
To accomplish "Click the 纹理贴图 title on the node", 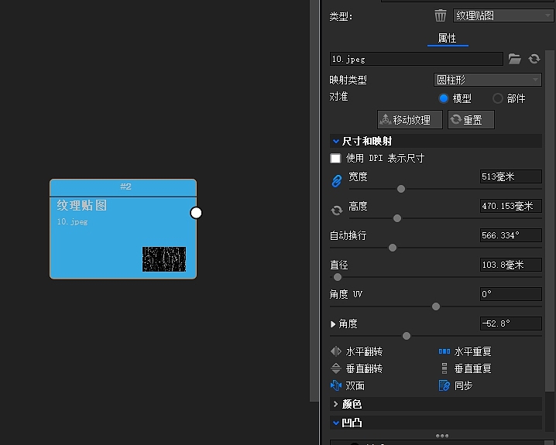I will pyautogui.click(x=82, y=206).
